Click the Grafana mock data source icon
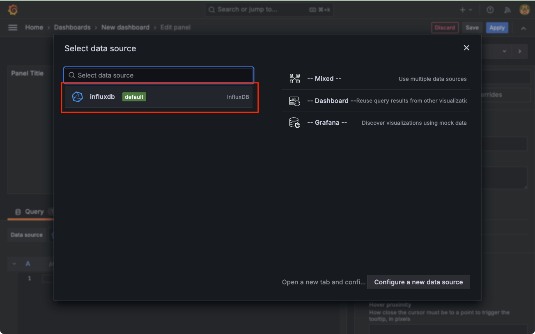The image size is (535, 334). coord(295,123)
